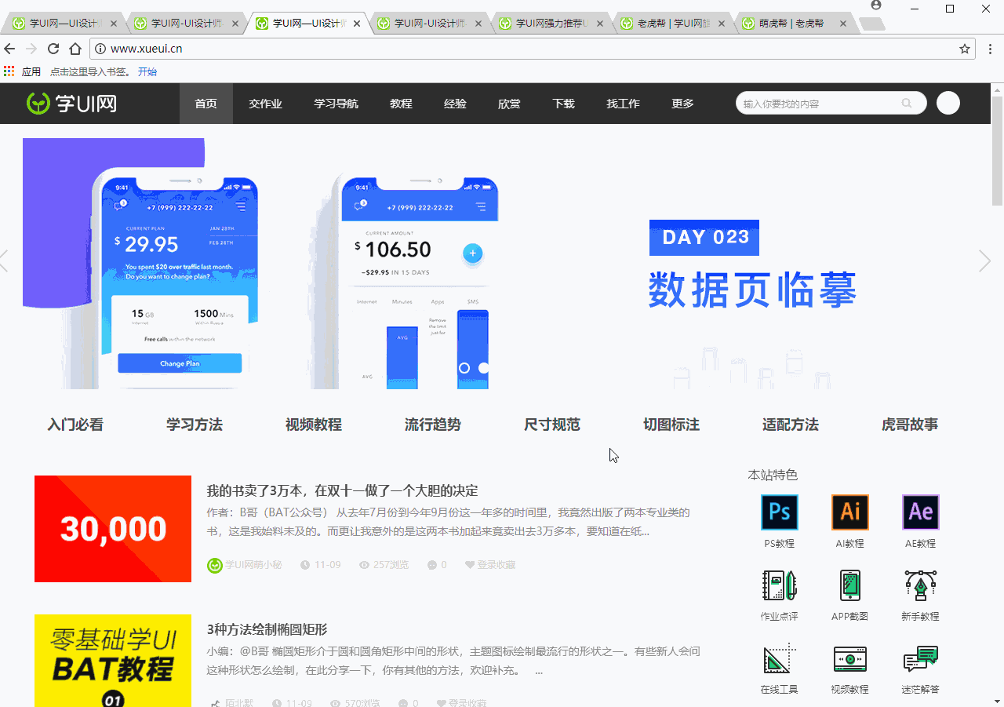
Task: Click the 开始 link in bookmarks bar
Action: click(148, 71)
